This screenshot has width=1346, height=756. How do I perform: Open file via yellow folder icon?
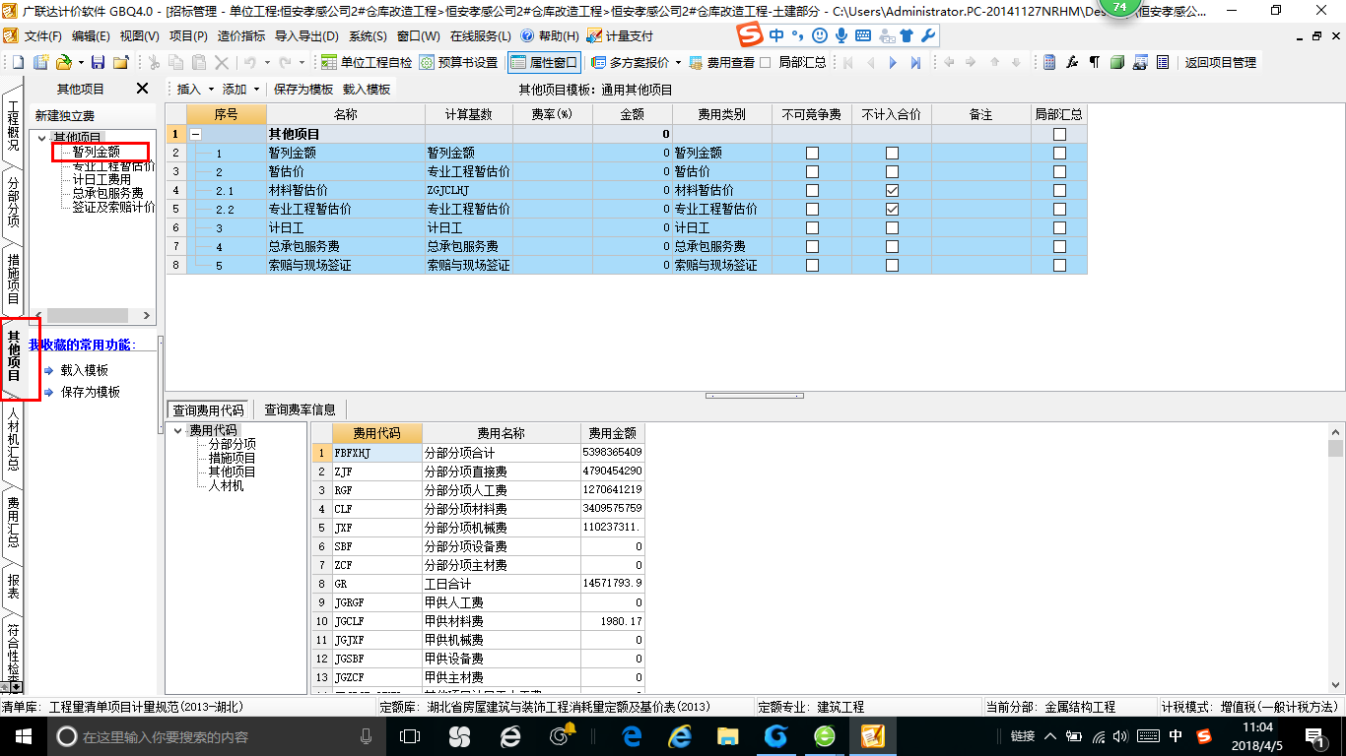click(x=63, y=62)
